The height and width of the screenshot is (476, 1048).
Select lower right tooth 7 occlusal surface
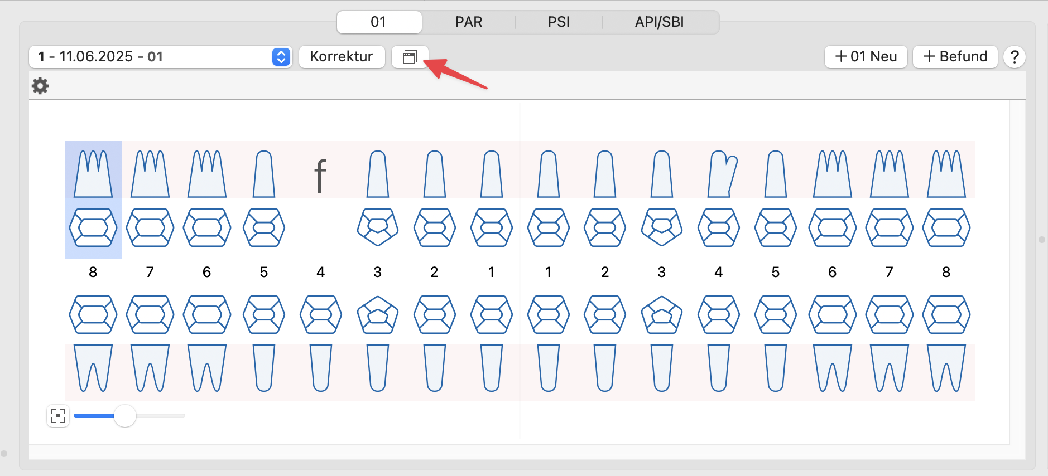pos(150,314)
